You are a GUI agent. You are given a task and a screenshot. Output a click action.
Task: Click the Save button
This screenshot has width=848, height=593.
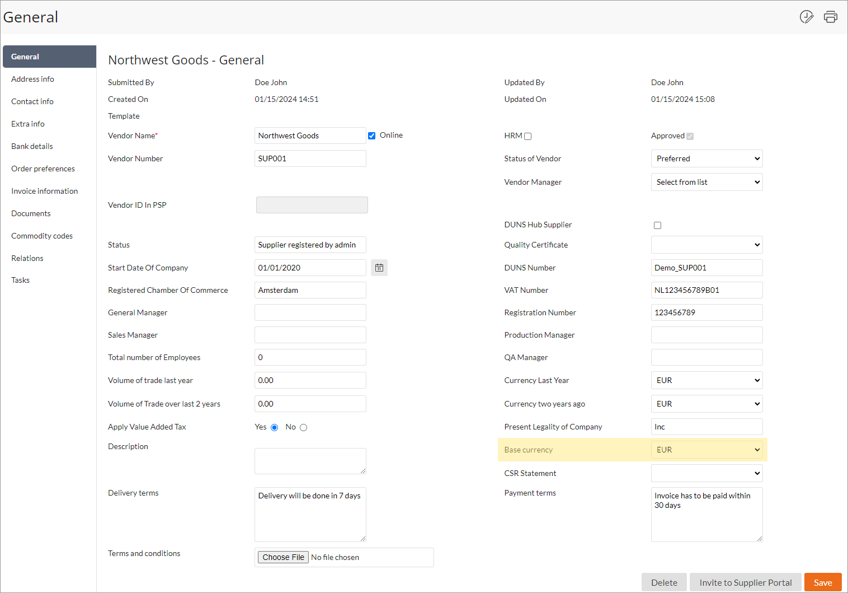coord(823,582)
